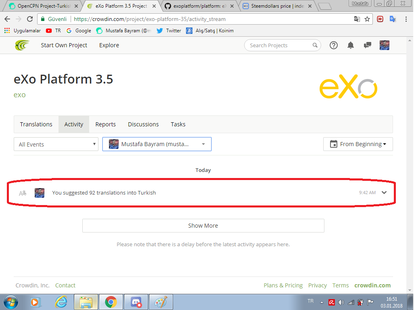Click the red extension icon in toolbar
The image size is (414, 310).
[x=380, y=19]
